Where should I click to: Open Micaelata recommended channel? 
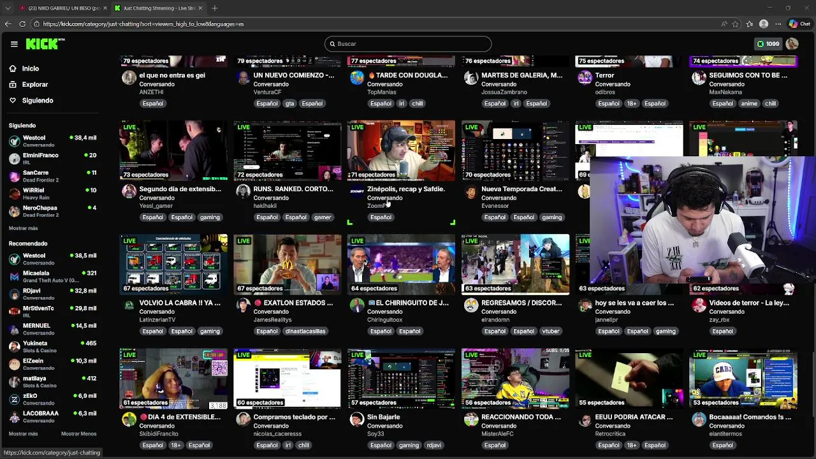[x=52, y=276]
